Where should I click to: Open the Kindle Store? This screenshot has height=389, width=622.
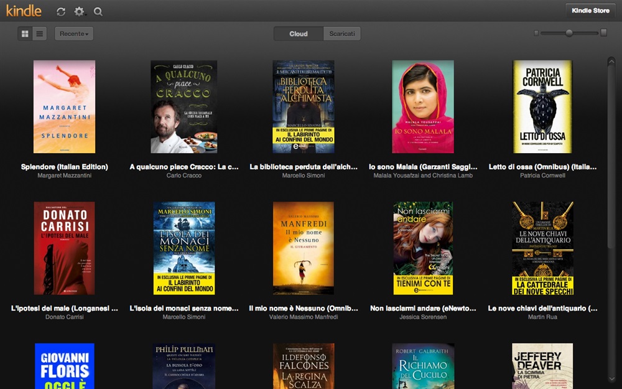click(589, 10)
